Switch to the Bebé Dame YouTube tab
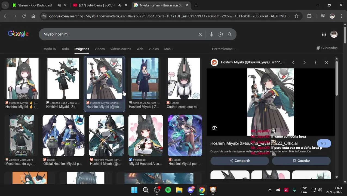The height and width of the screenshot is (196, 347). click(x=97, y=5)
